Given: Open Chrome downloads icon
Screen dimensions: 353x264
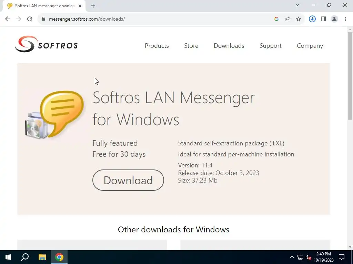Looking at the screenshot, I should (312, 19).
